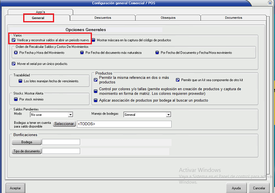
Task: Choose Por Fecha del documento más naturaleza
Action: (82, 52)
